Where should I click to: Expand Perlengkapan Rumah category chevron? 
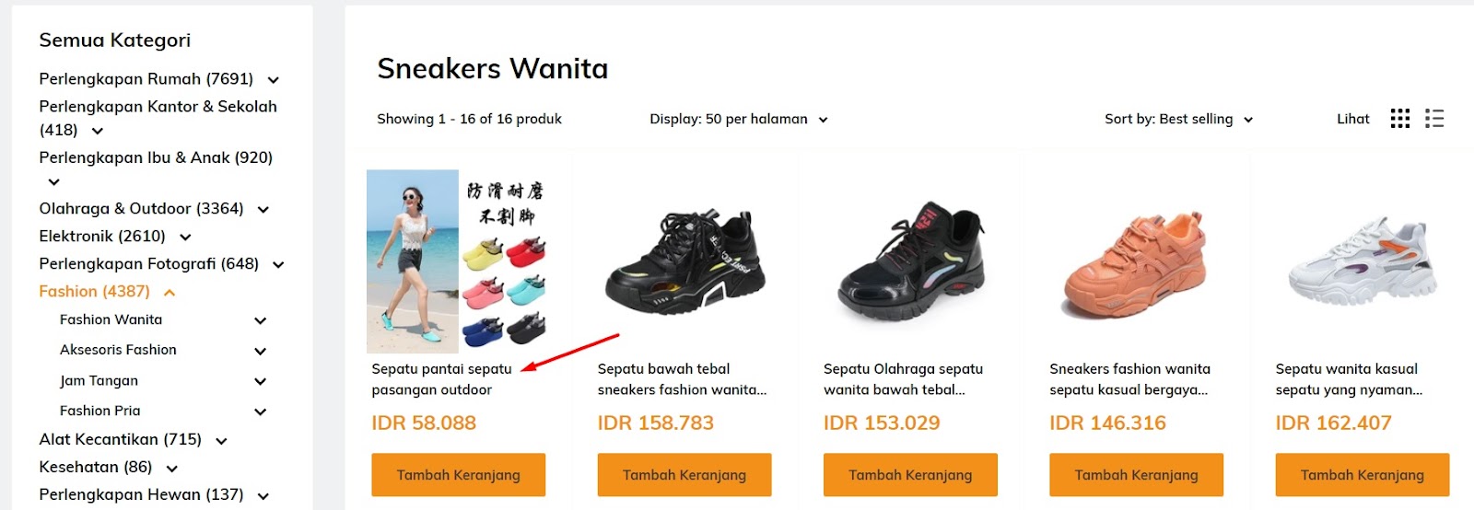[x=273, y=80]
